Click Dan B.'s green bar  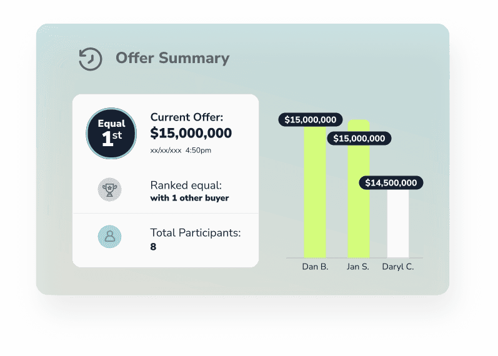315,192
